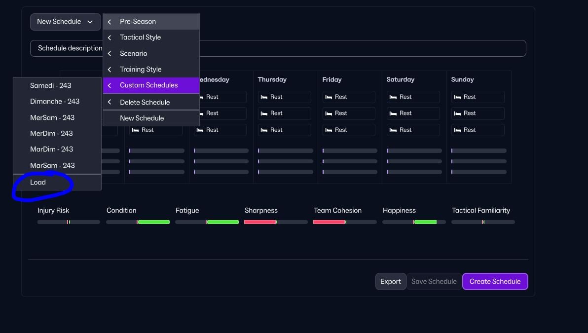Select Thursday's first Rest session slot
Screen dimensions: 588x333
click(285, 97)
